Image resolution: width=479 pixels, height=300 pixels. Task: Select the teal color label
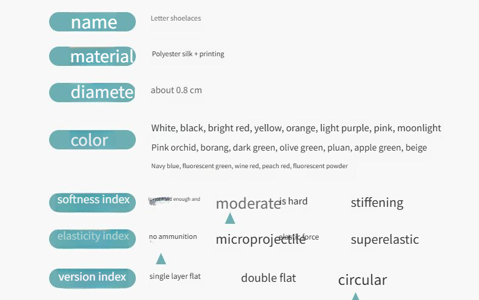point(92,140)
